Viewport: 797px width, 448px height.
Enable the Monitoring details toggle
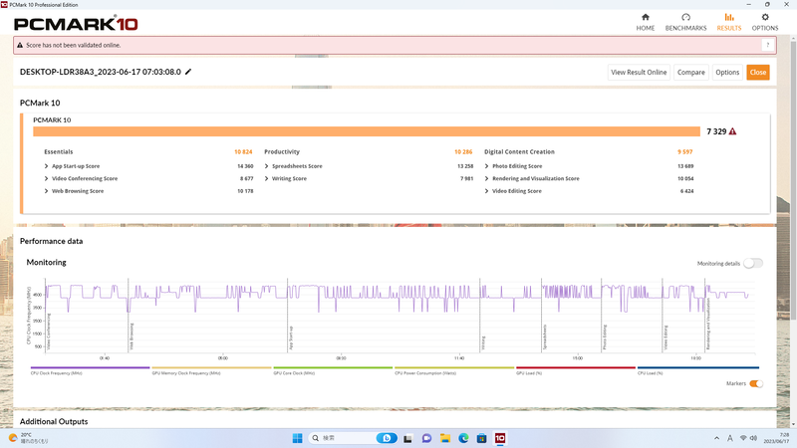tap(753, 263)
